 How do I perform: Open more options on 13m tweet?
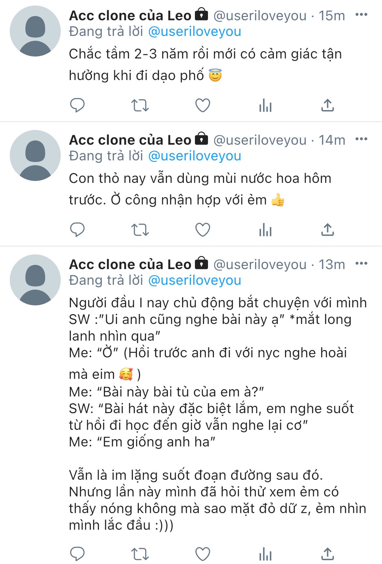(x=361, y=264)
